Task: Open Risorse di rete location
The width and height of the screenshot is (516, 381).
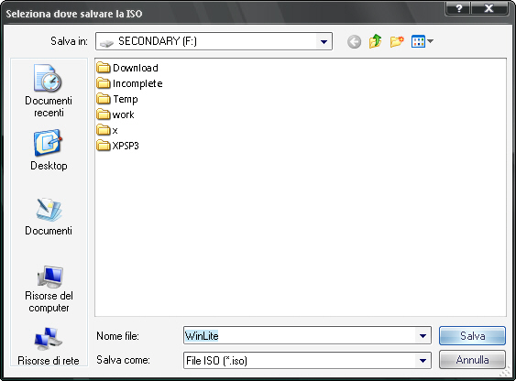Action: click(x=49, y=346)
